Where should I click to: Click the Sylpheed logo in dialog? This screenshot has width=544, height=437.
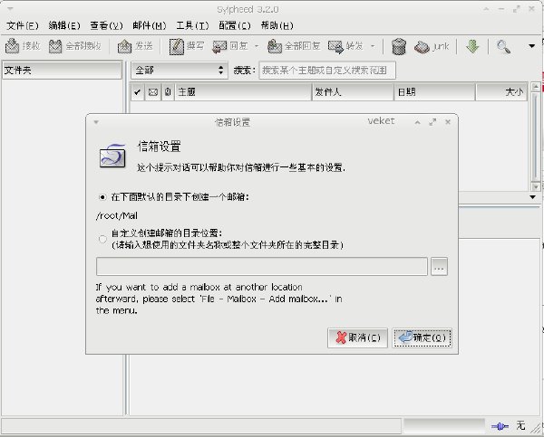pyautogui.click(x=112, y=155)
